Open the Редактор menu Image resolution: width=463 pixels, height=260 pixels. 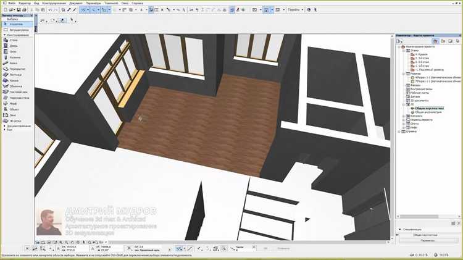click(x=25, y=3)
